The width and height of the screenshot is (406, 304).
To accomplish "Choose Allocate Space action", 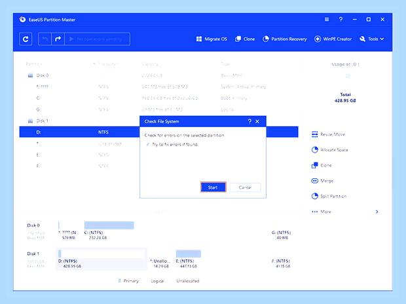I will pyautogui.click(x=329, y=150).
